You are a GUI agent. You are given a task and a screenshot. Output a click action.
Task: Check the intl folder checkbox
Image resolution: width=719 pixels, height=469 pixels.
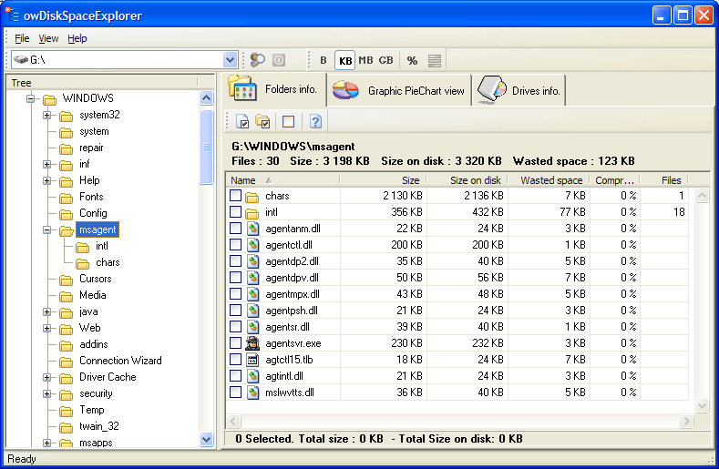[236, 212]
